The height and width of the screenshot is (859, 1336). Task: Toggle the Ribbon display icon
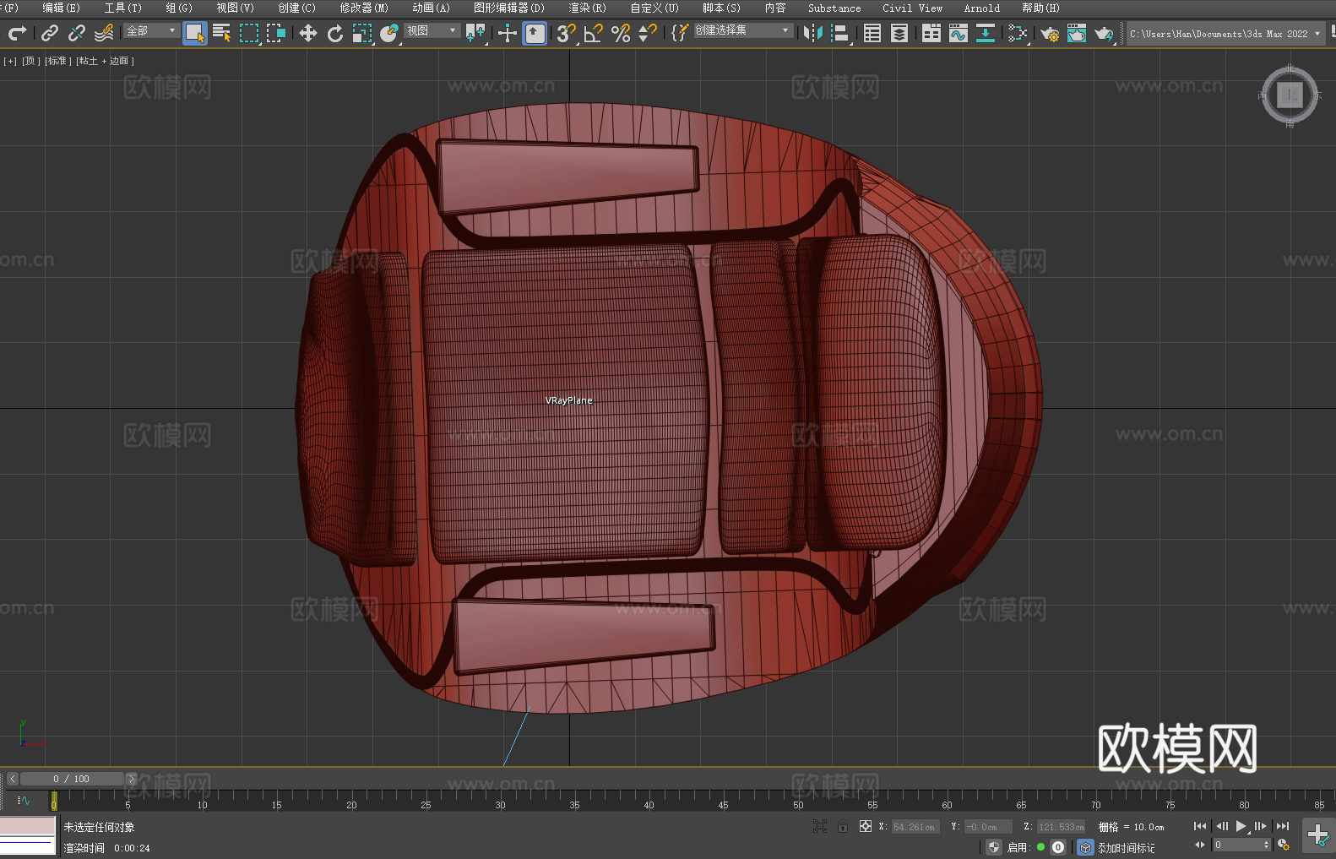click(x=931, y=33)
